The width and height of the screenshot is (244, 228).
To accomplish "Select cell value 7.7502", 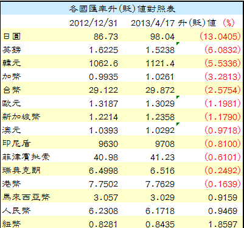I will click(103, 184).
